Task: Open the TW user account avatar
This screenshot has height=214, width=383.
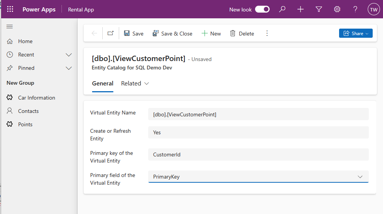Action: pos(374,9)
